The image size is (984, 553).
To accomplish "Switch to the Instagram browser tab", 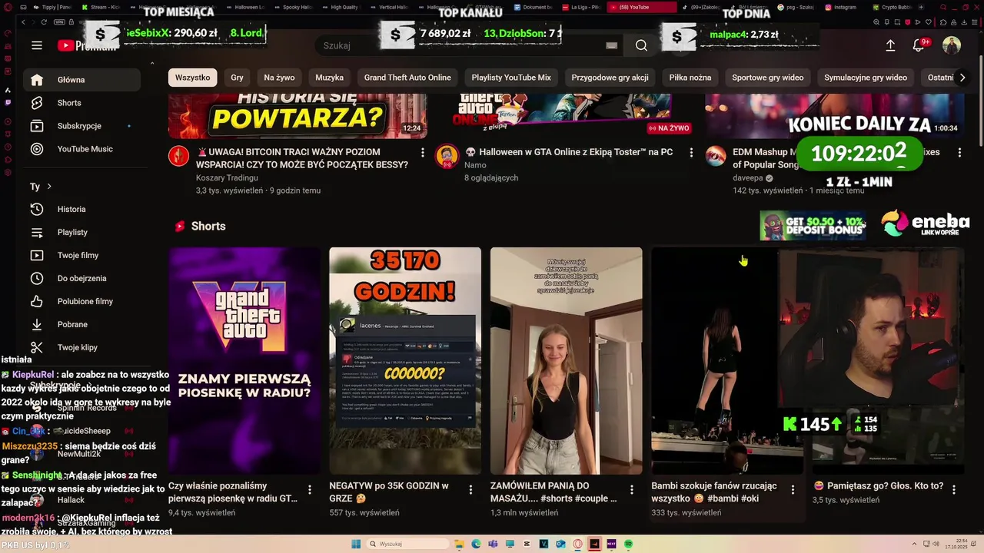I will tap(844, 7).
